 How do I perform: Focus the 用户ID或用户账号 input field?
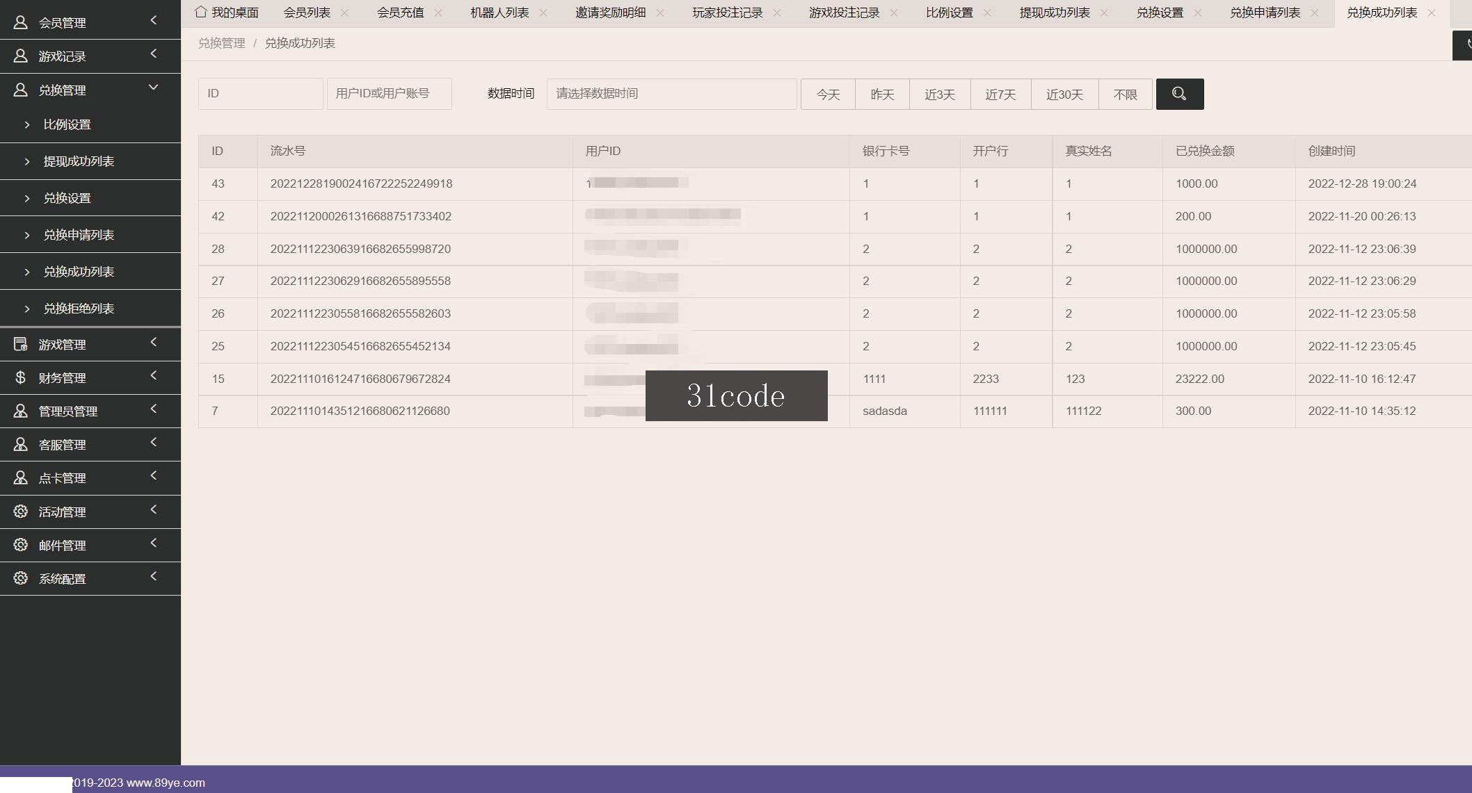point(390,94)
